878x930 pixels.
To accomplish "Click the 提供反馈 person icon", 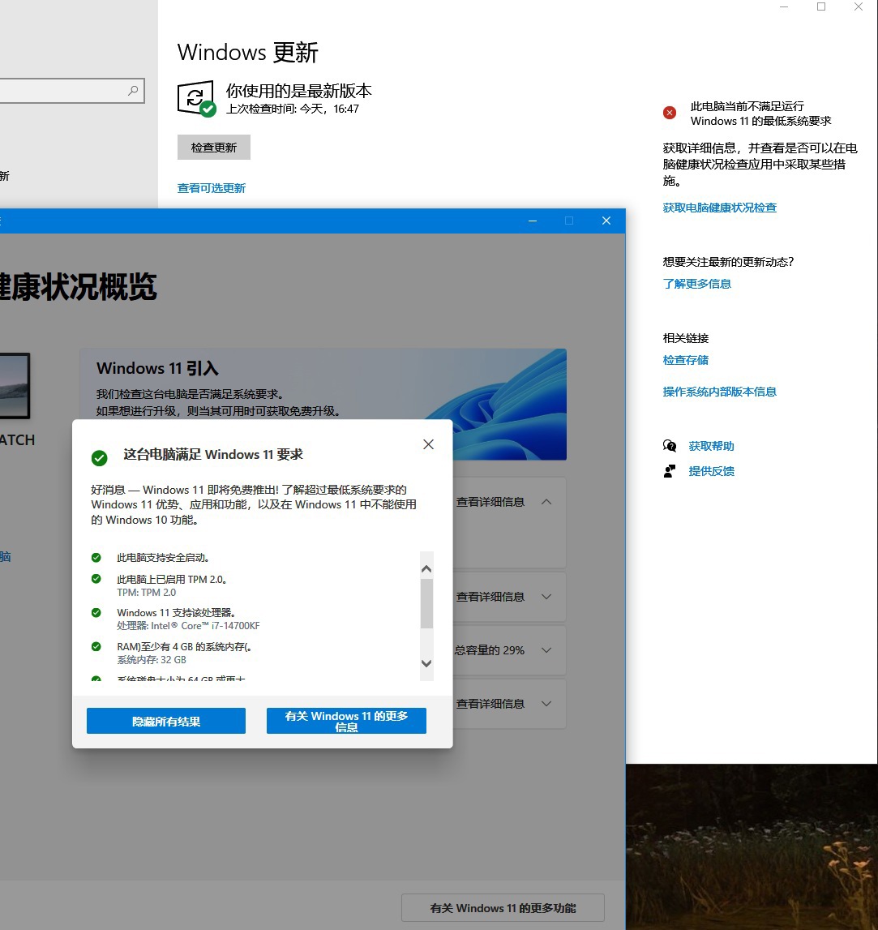I will [x=670, y=471].
